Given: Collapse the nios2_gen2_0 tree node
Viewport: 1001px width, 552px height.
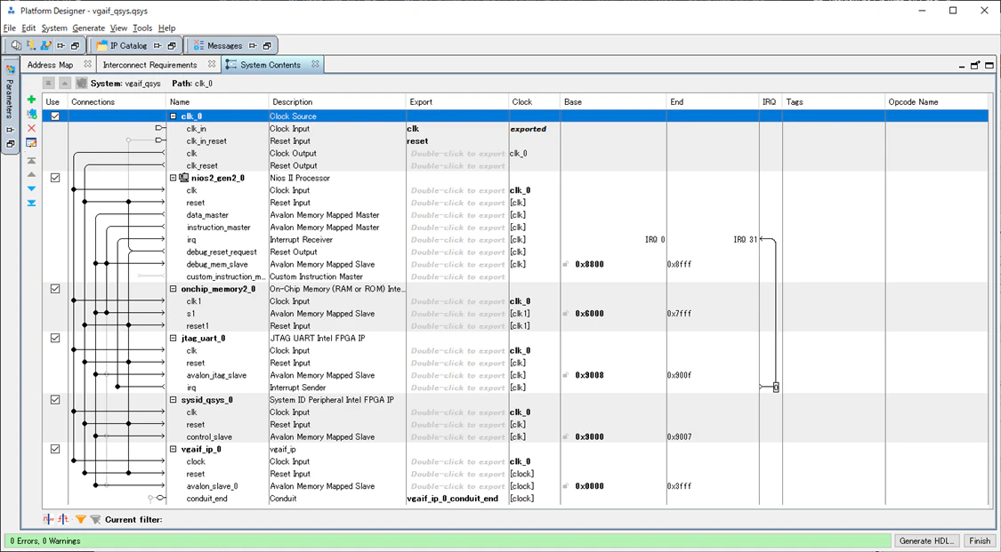Looking at the screenshot, I should pos(173,178).
